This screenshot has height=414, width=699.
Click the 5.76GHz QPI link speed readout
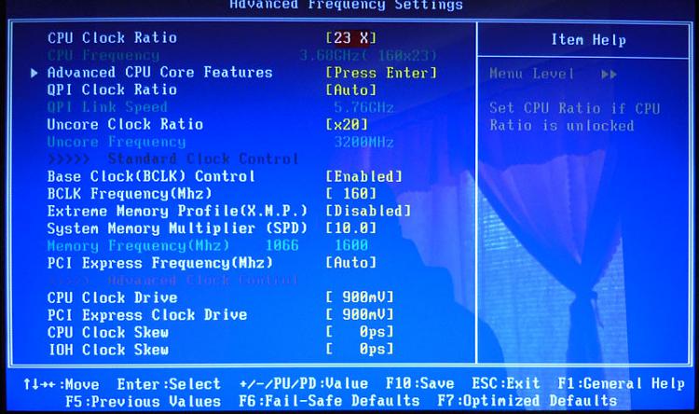pos(363,107)
